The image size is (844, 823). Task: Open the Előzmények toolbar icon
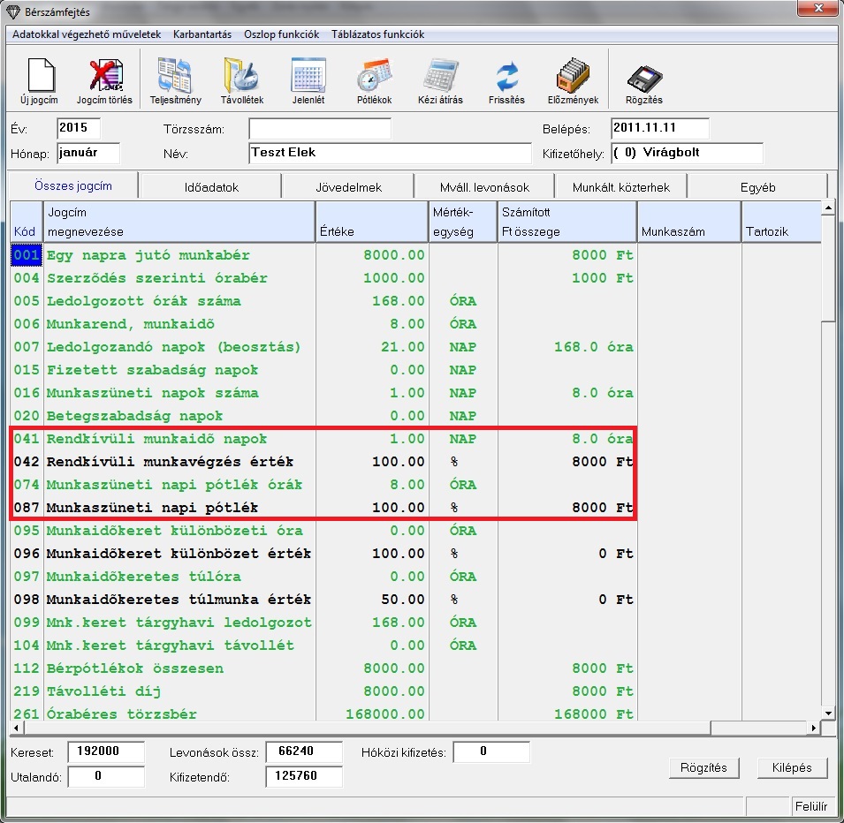click(573, 76)
